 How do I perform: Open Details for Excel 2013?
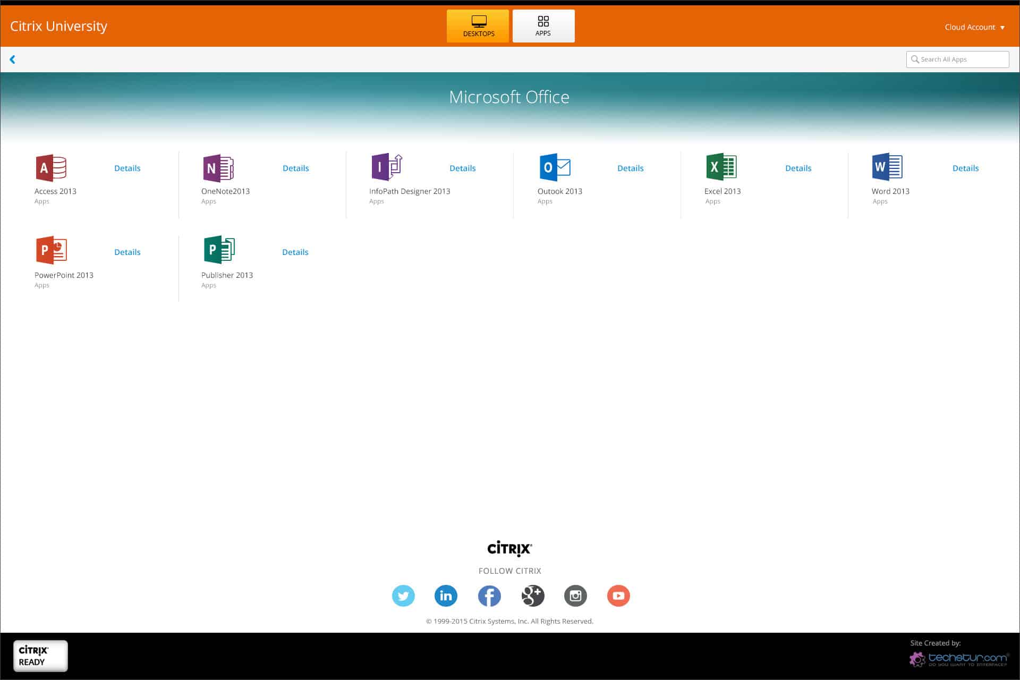click(x=798, y=168)
